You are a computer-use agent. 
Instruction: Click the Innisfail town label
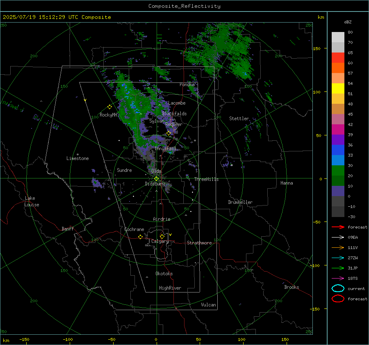pos(165,149)
